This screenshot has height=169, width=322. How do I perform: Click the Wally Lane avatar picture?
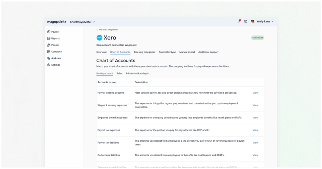[253, 21]
